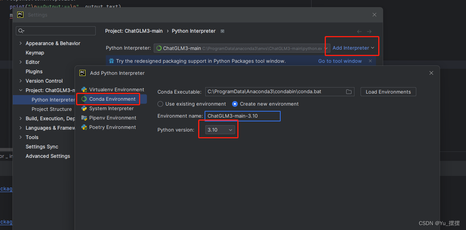The height and width of the screenshot is (230, 466).
Task: Open the Add Interpreter dropdown
Action: tap(353, 48)
